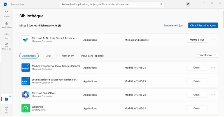Screen dimensions: 224x117
Task: Click Mettre à jour for Microsoft To Do
Action: click(197, 40)
